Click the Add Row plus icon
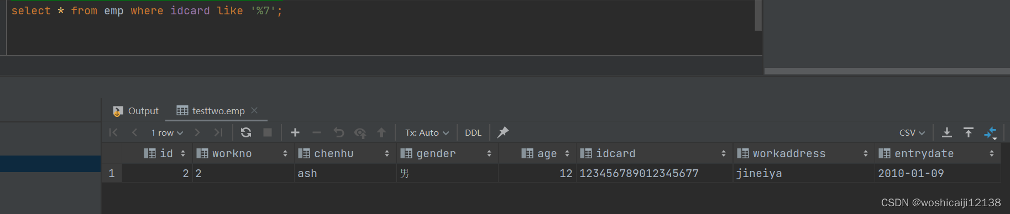The width and height of the screenshot is (1010, 214). tap(295, 132)
